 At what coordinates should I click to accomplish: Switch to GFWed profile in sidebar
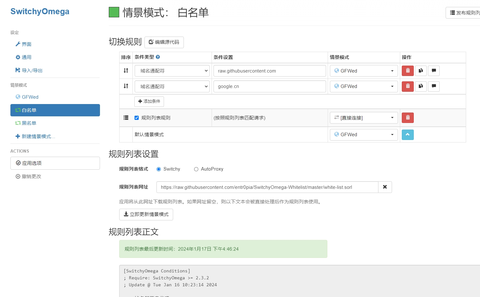27,97
